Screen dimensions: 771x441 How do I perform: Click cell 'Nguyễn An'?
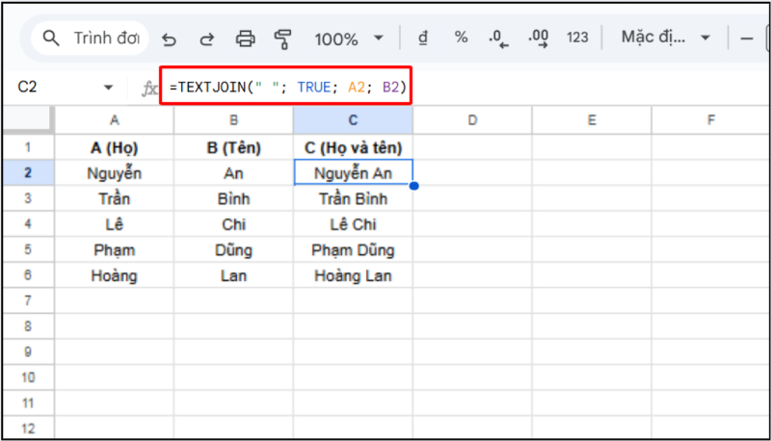point(353,173)
